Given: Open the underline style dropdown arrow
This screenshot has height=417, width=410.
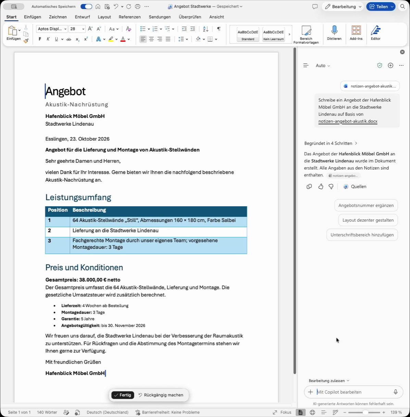Looking at the screenshot, I should [x=62, y=39].
